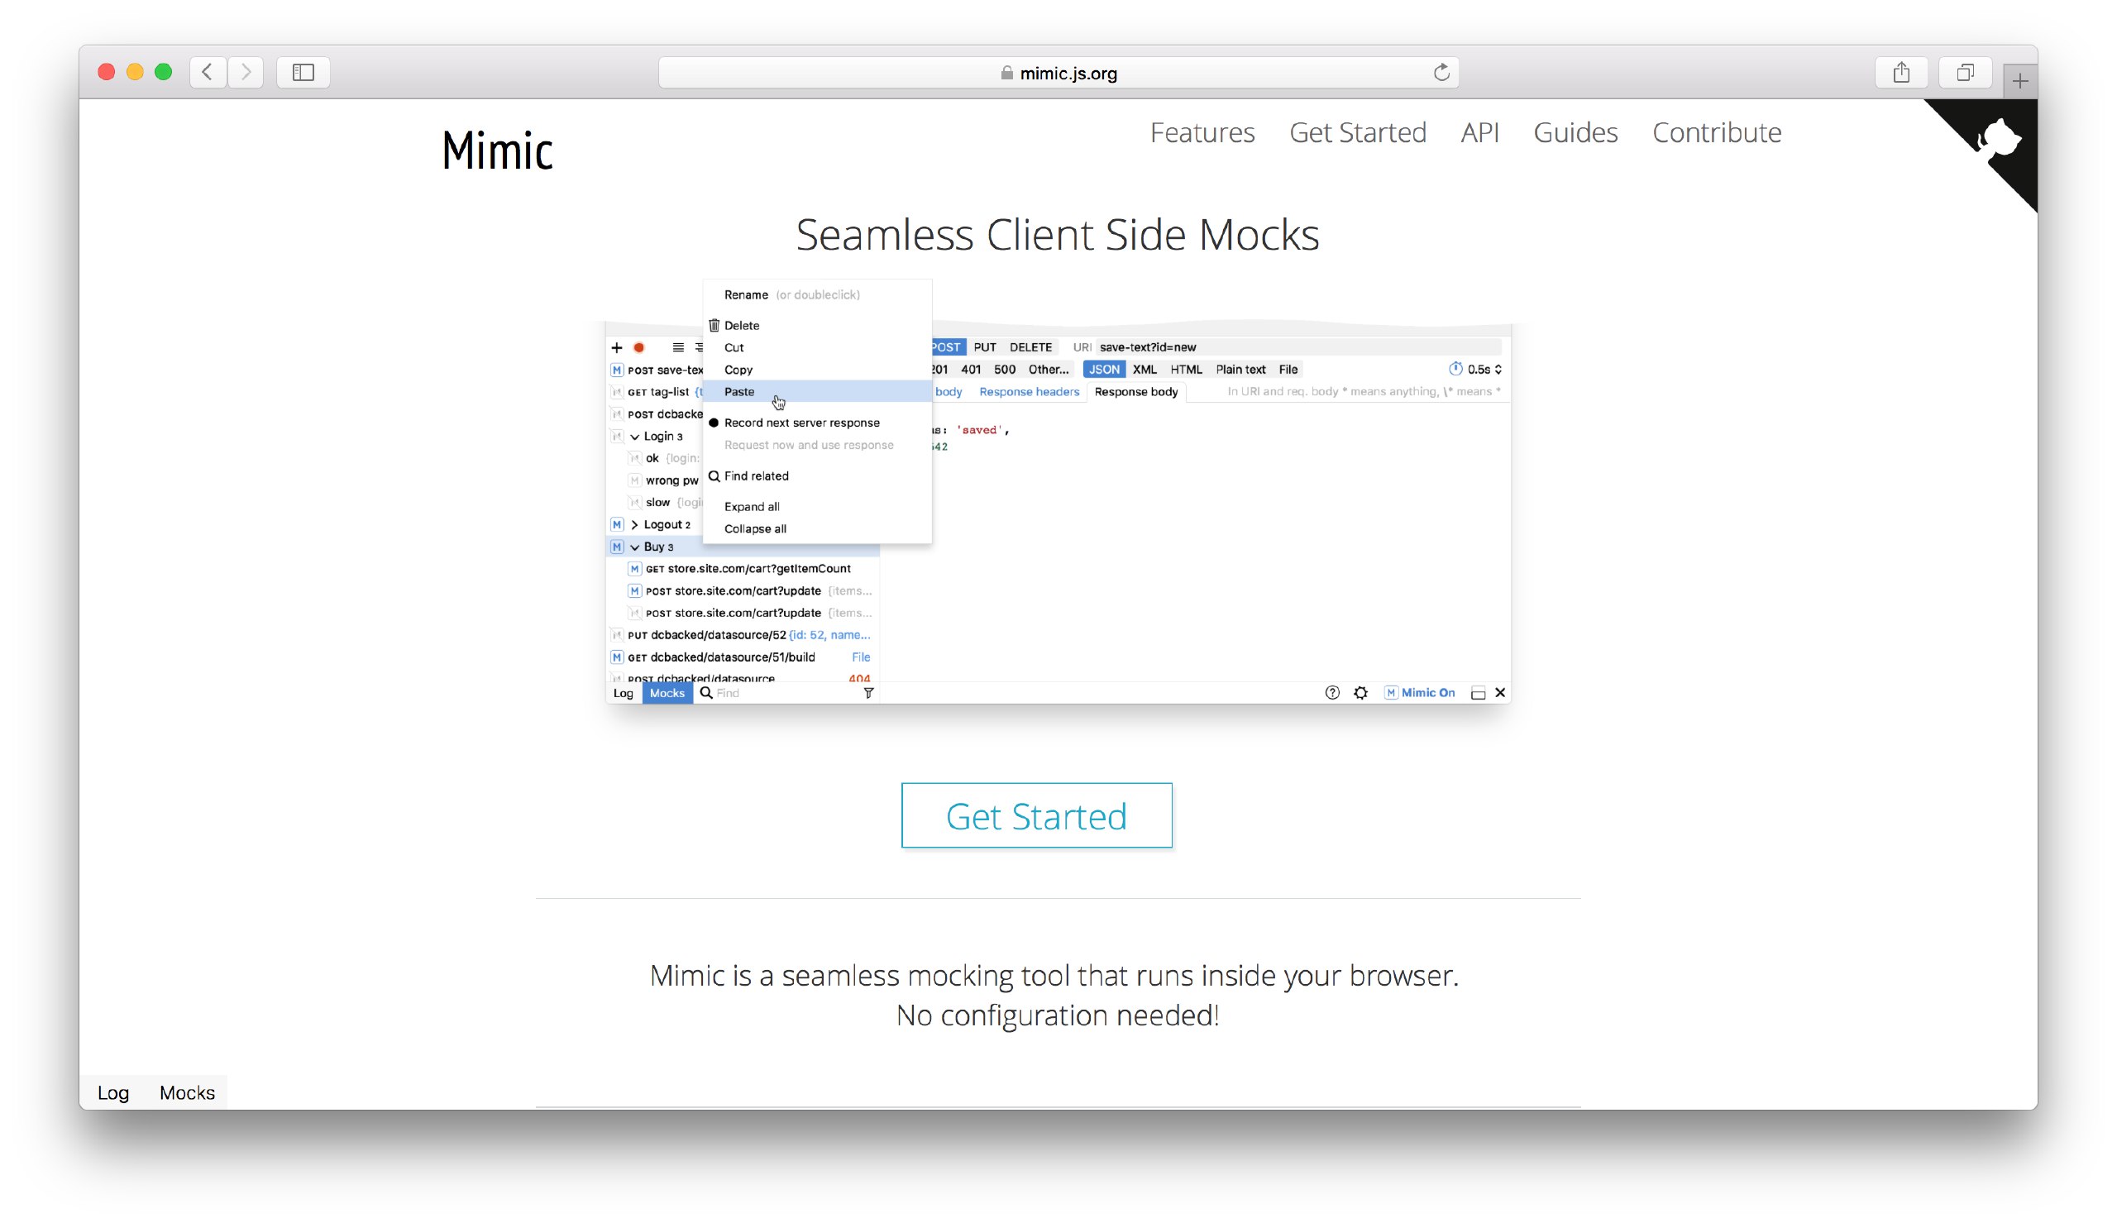The image size is (2117, 1223).
Task: Toggle M checkbox for GET store.site.com/cart?getItemCount
Action: [x=635, y=569]
